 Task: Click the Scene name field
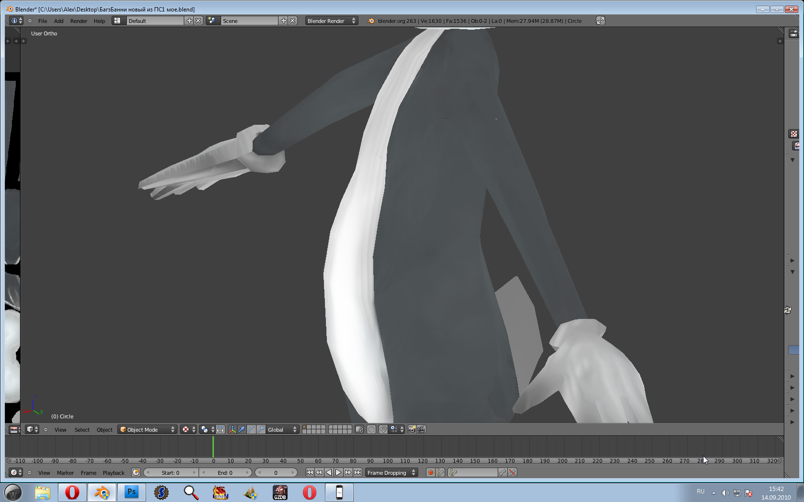point(250,21)
